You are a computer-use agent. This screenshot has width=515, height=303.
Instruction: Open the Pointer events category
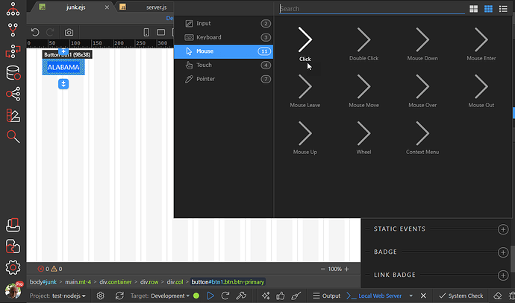[223, 79]
